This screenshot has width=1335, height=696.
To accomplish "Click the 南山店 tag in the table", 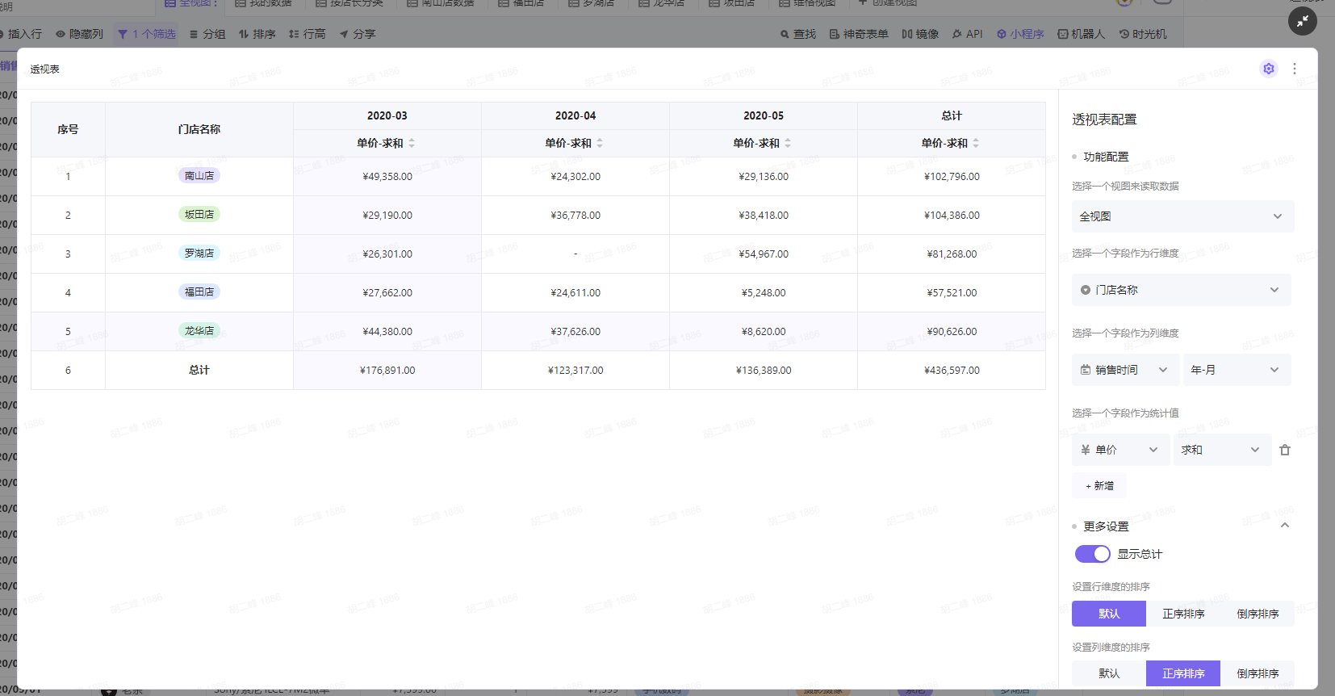I will (x=199, y=176).
